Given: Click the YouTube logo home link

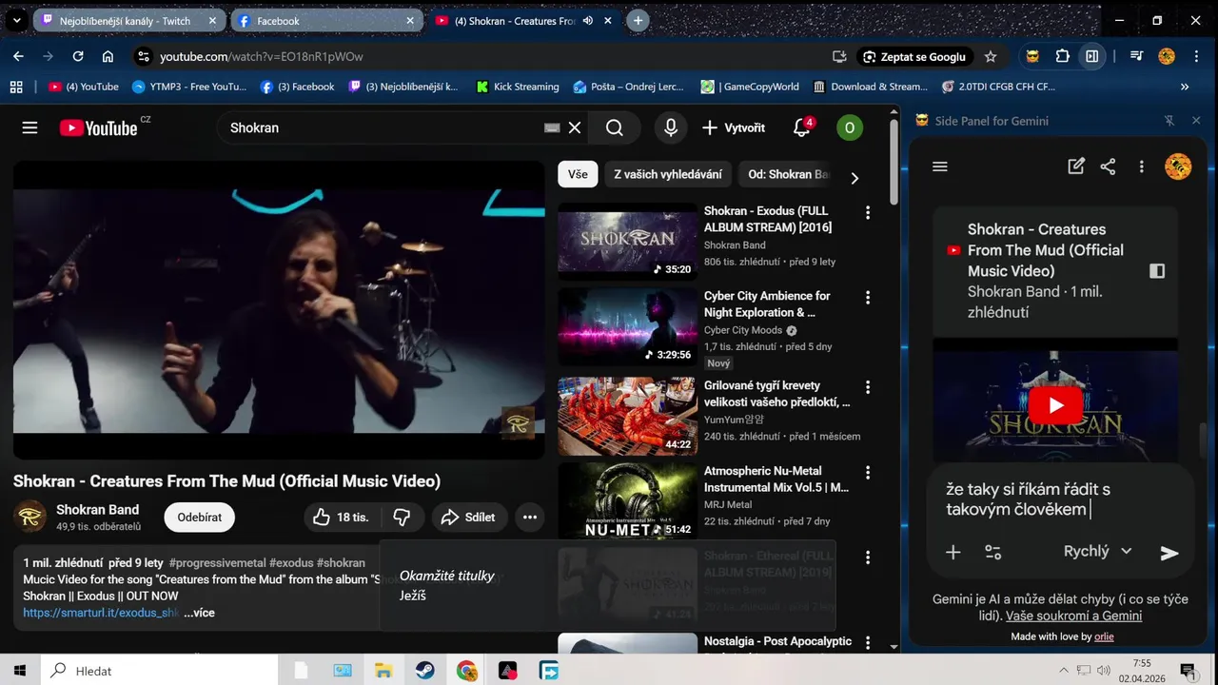Looking at the screenshot, I should tap(99, 127).
